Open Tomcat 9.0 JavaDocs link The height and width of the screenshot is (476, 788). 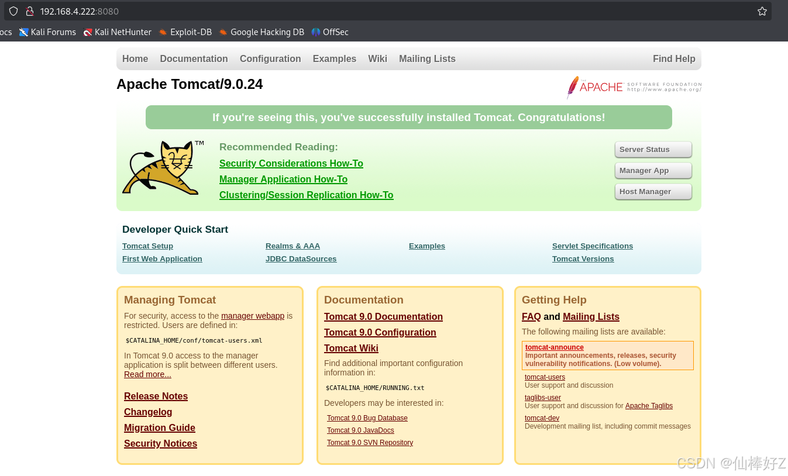point(360,430)
